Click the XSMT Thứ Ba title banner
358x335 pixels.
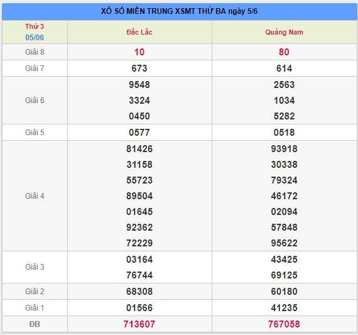(179, 11)
